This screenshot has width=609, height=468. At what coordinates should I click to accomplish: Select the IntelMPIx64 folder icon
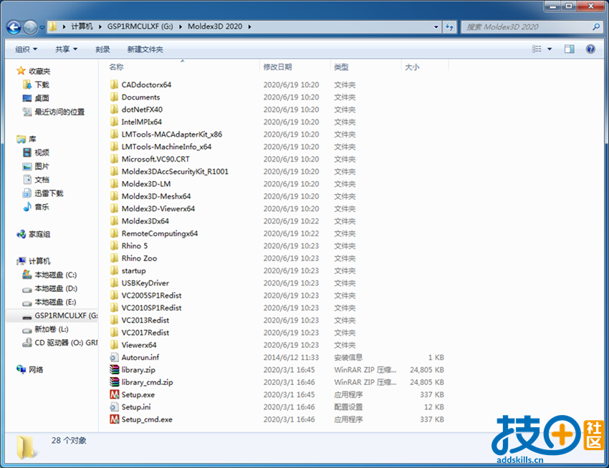coord(114,122)
